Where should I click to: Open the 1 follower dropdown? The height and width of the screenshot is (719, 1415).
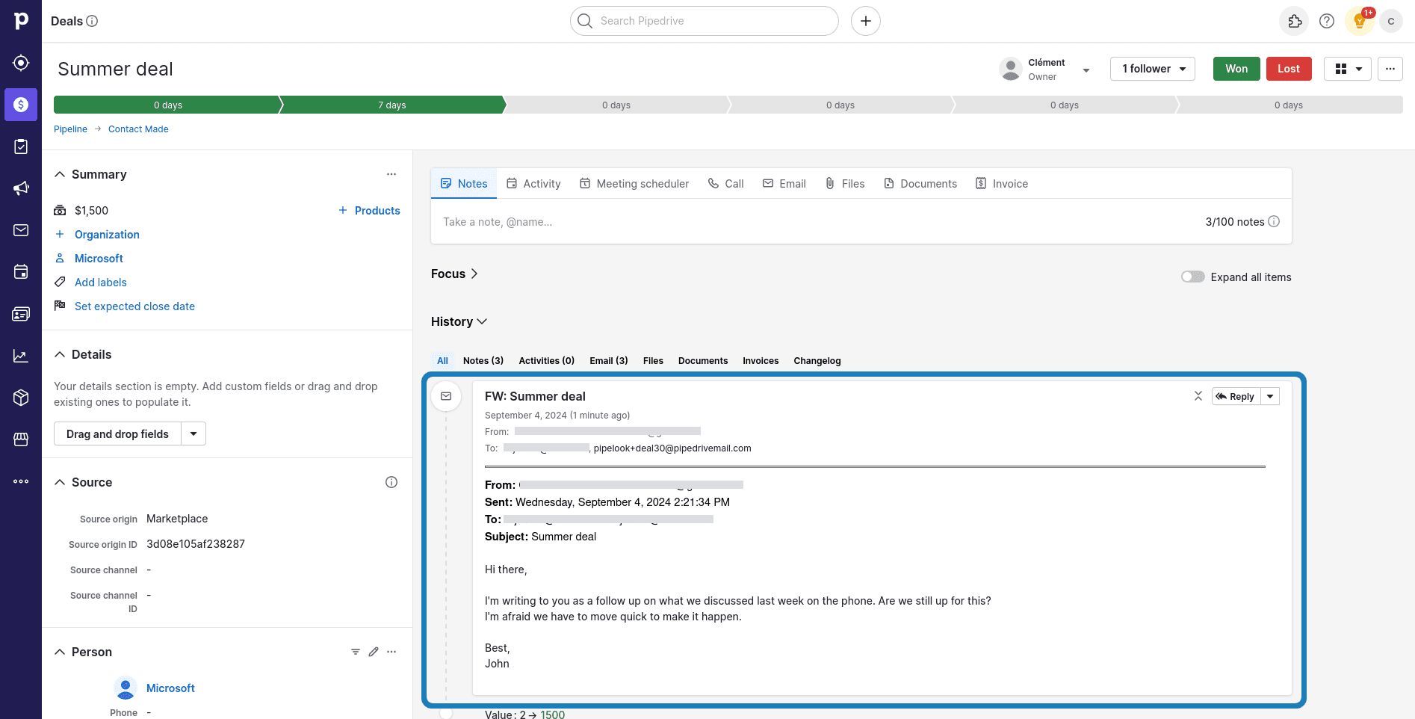click(1151, 68)
